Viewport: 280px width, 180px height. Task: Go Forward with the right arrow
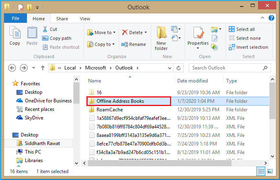click(24, 68)
